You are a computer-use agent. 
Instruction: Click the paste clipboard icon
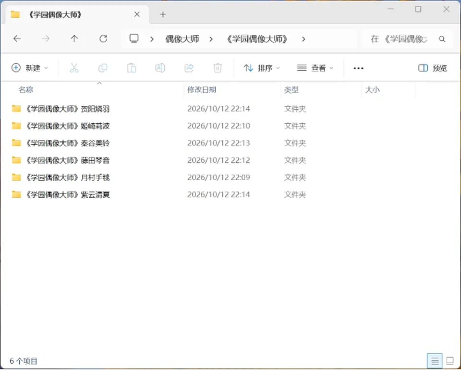(132, 68)
